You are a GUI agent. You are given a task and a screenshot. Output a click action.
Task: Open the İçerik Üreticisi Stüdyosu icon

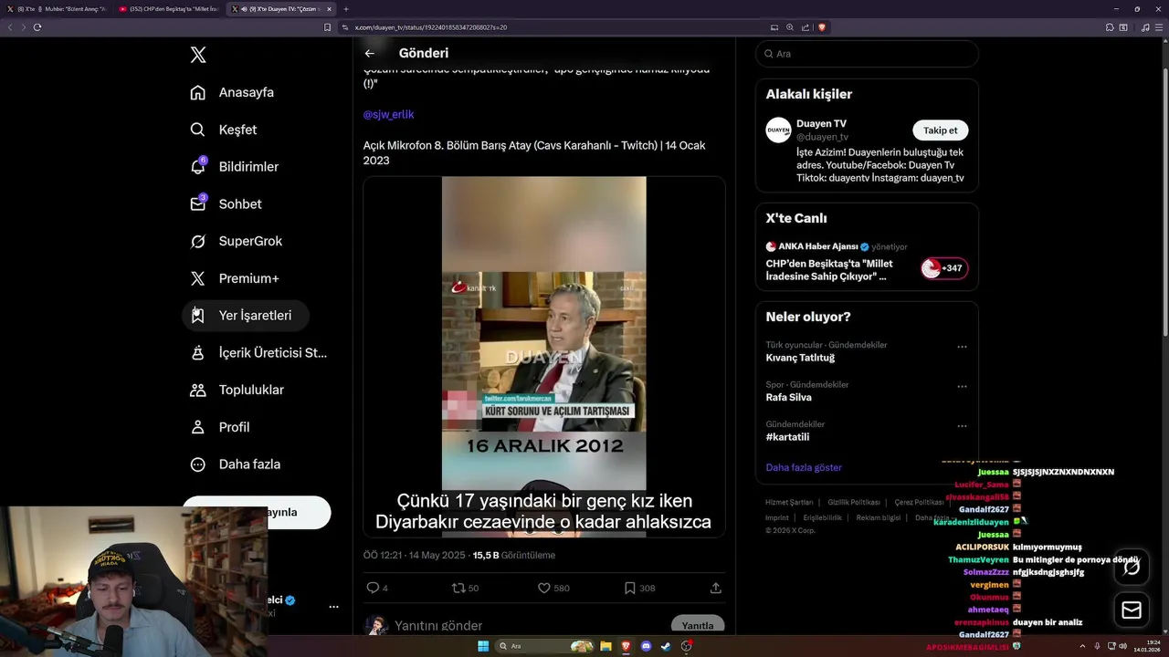coord(197,352)
